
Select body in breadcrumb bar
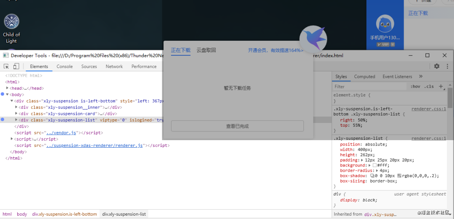coord(22,214)
